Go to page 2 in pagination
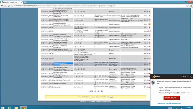193x109 pixels. (x=98, y=91)
